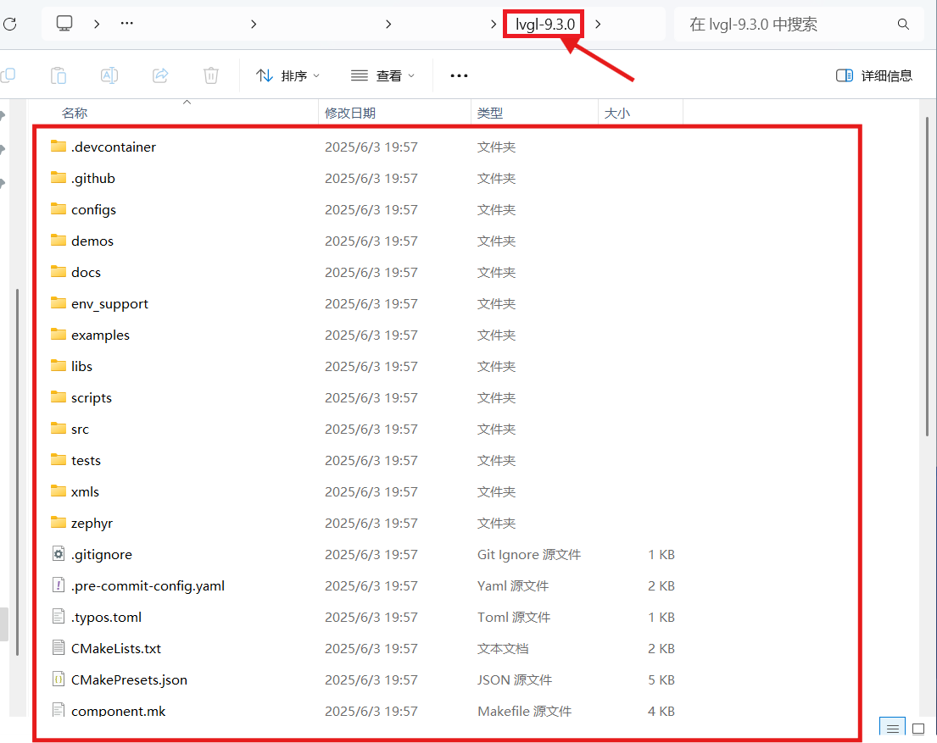Share files via the Share icon

(159, 75)
